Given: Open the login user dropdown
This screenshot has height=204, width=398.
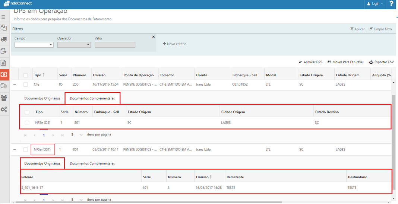Looking at the screenshot, I should [375, 4].
